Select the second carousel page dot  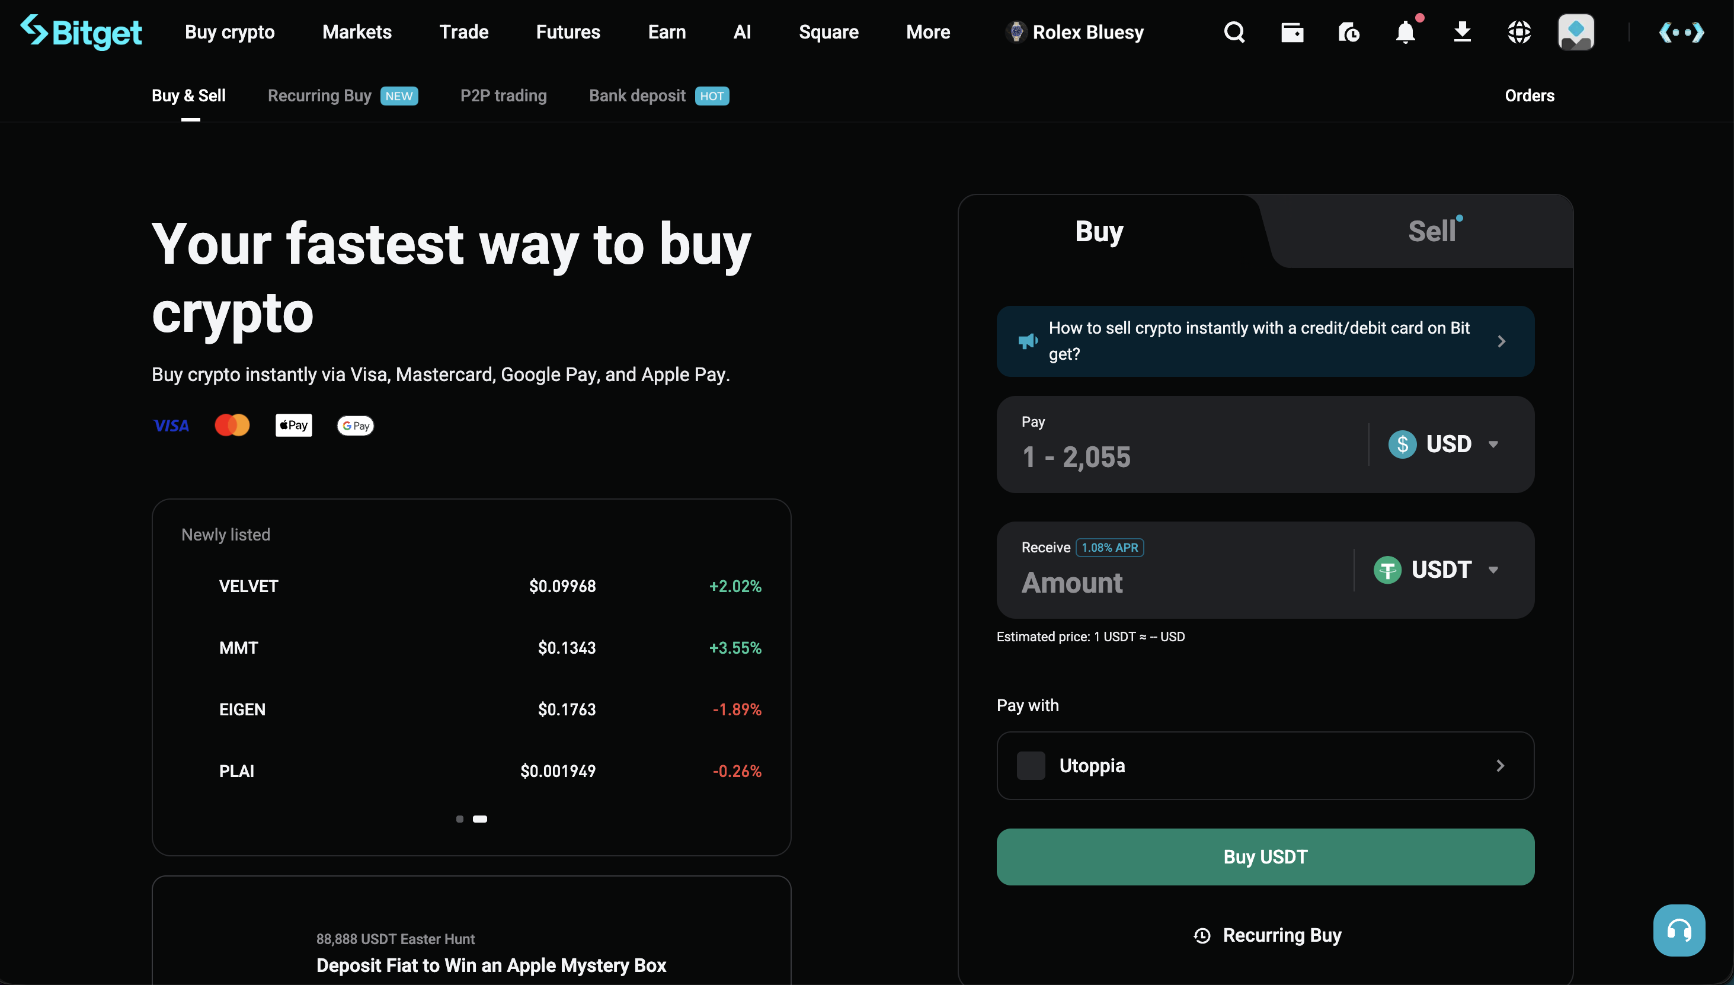pyautogui.click(x=479, y=819)
